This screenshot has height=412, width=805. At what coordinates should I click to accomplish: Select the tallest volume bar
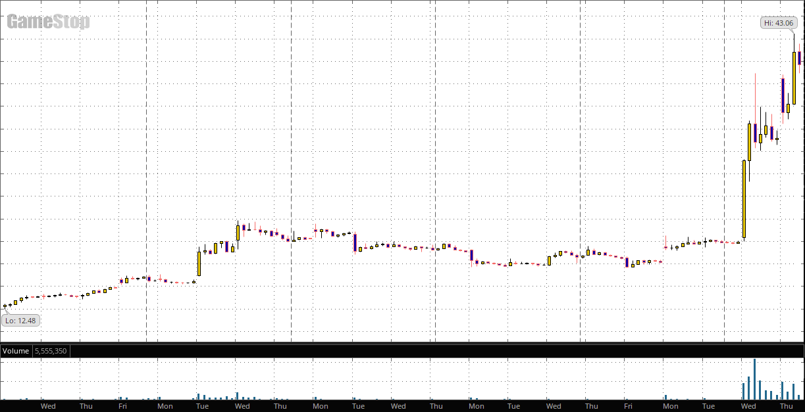[x=754, y=379]
